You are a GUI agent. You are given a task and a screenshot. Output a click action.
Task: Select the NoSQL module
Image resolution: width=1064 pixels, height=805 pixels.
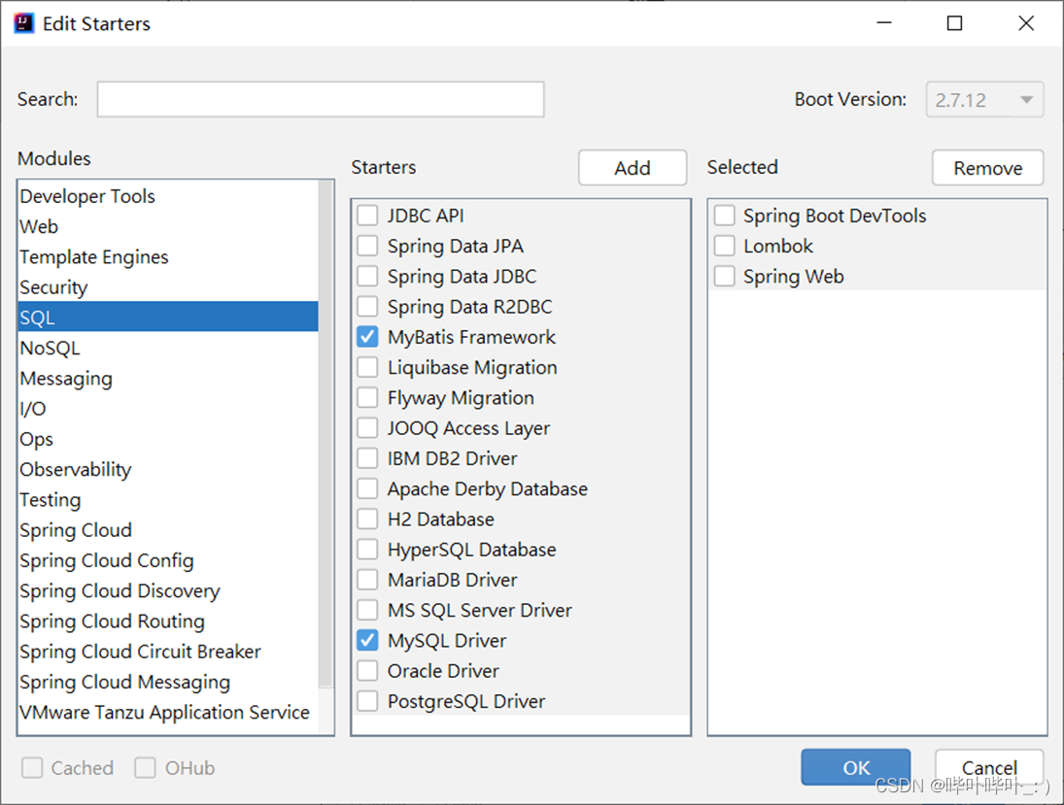[51, 349]
